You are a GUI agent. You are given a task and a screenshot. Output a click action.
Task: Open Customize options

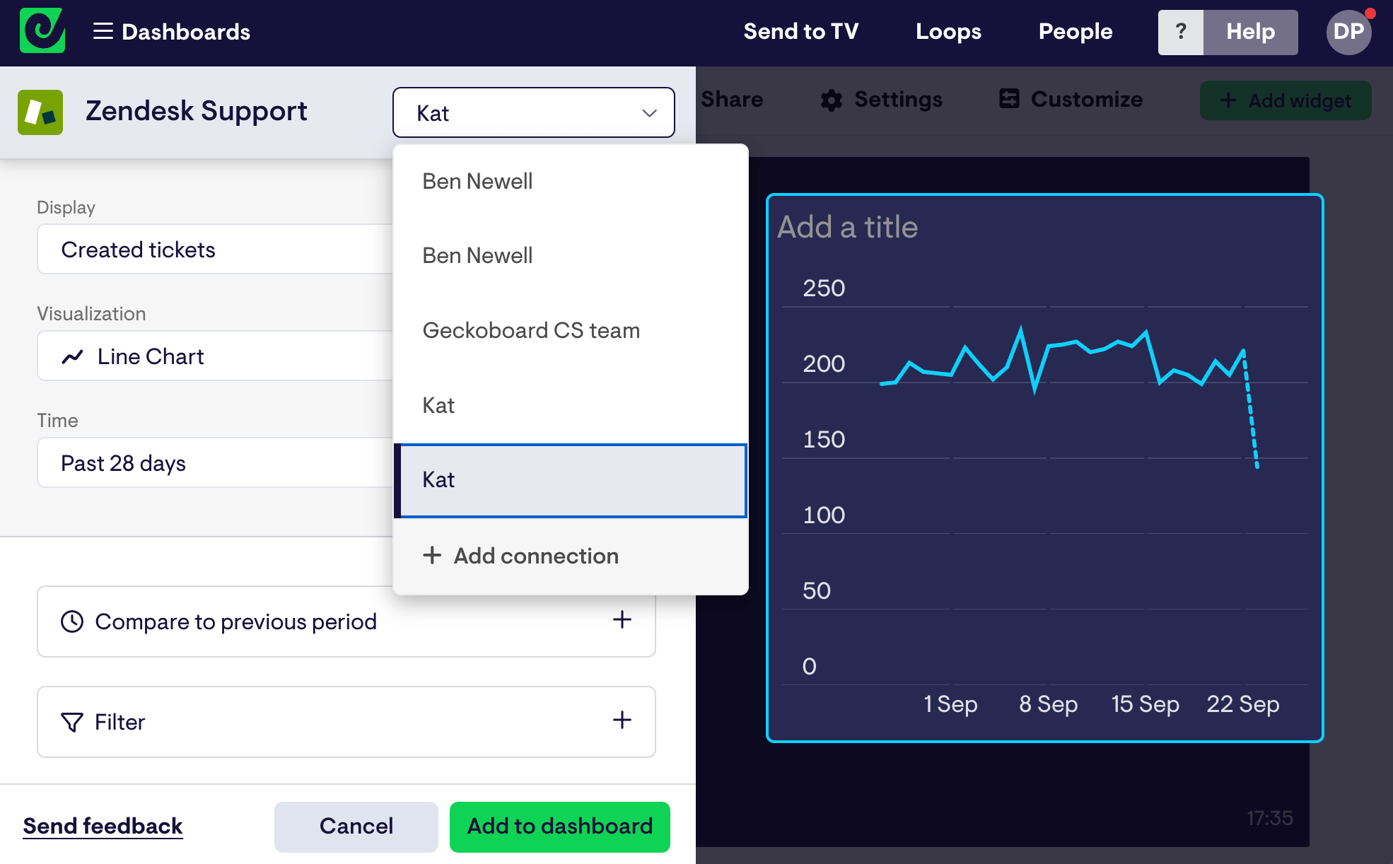point(1071,100)
